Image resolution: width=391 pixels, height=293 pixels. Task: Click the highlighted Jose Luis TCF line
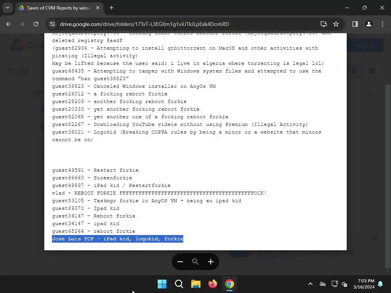pos(118,239)
